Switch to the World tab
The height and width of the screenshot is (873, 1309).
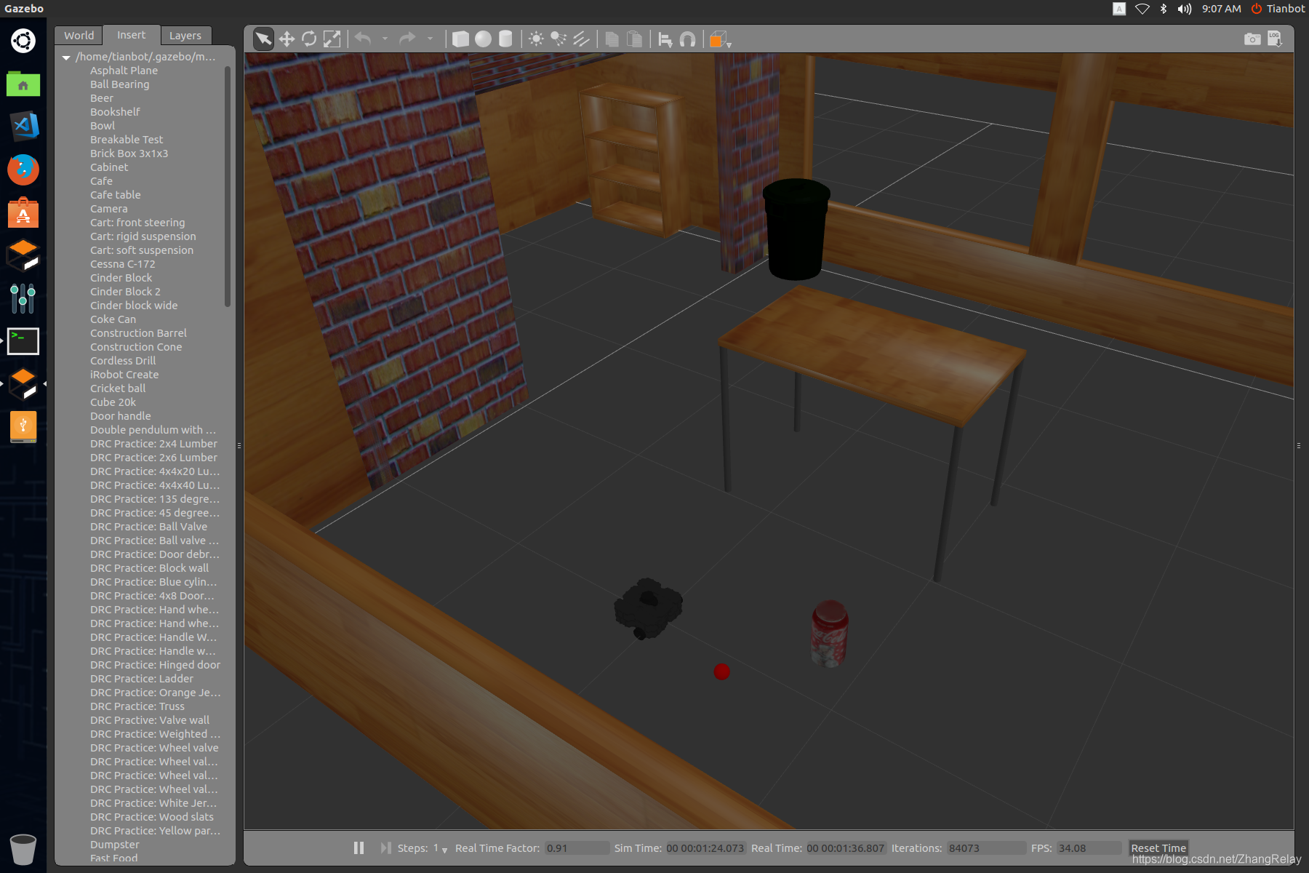click(79, 35)
